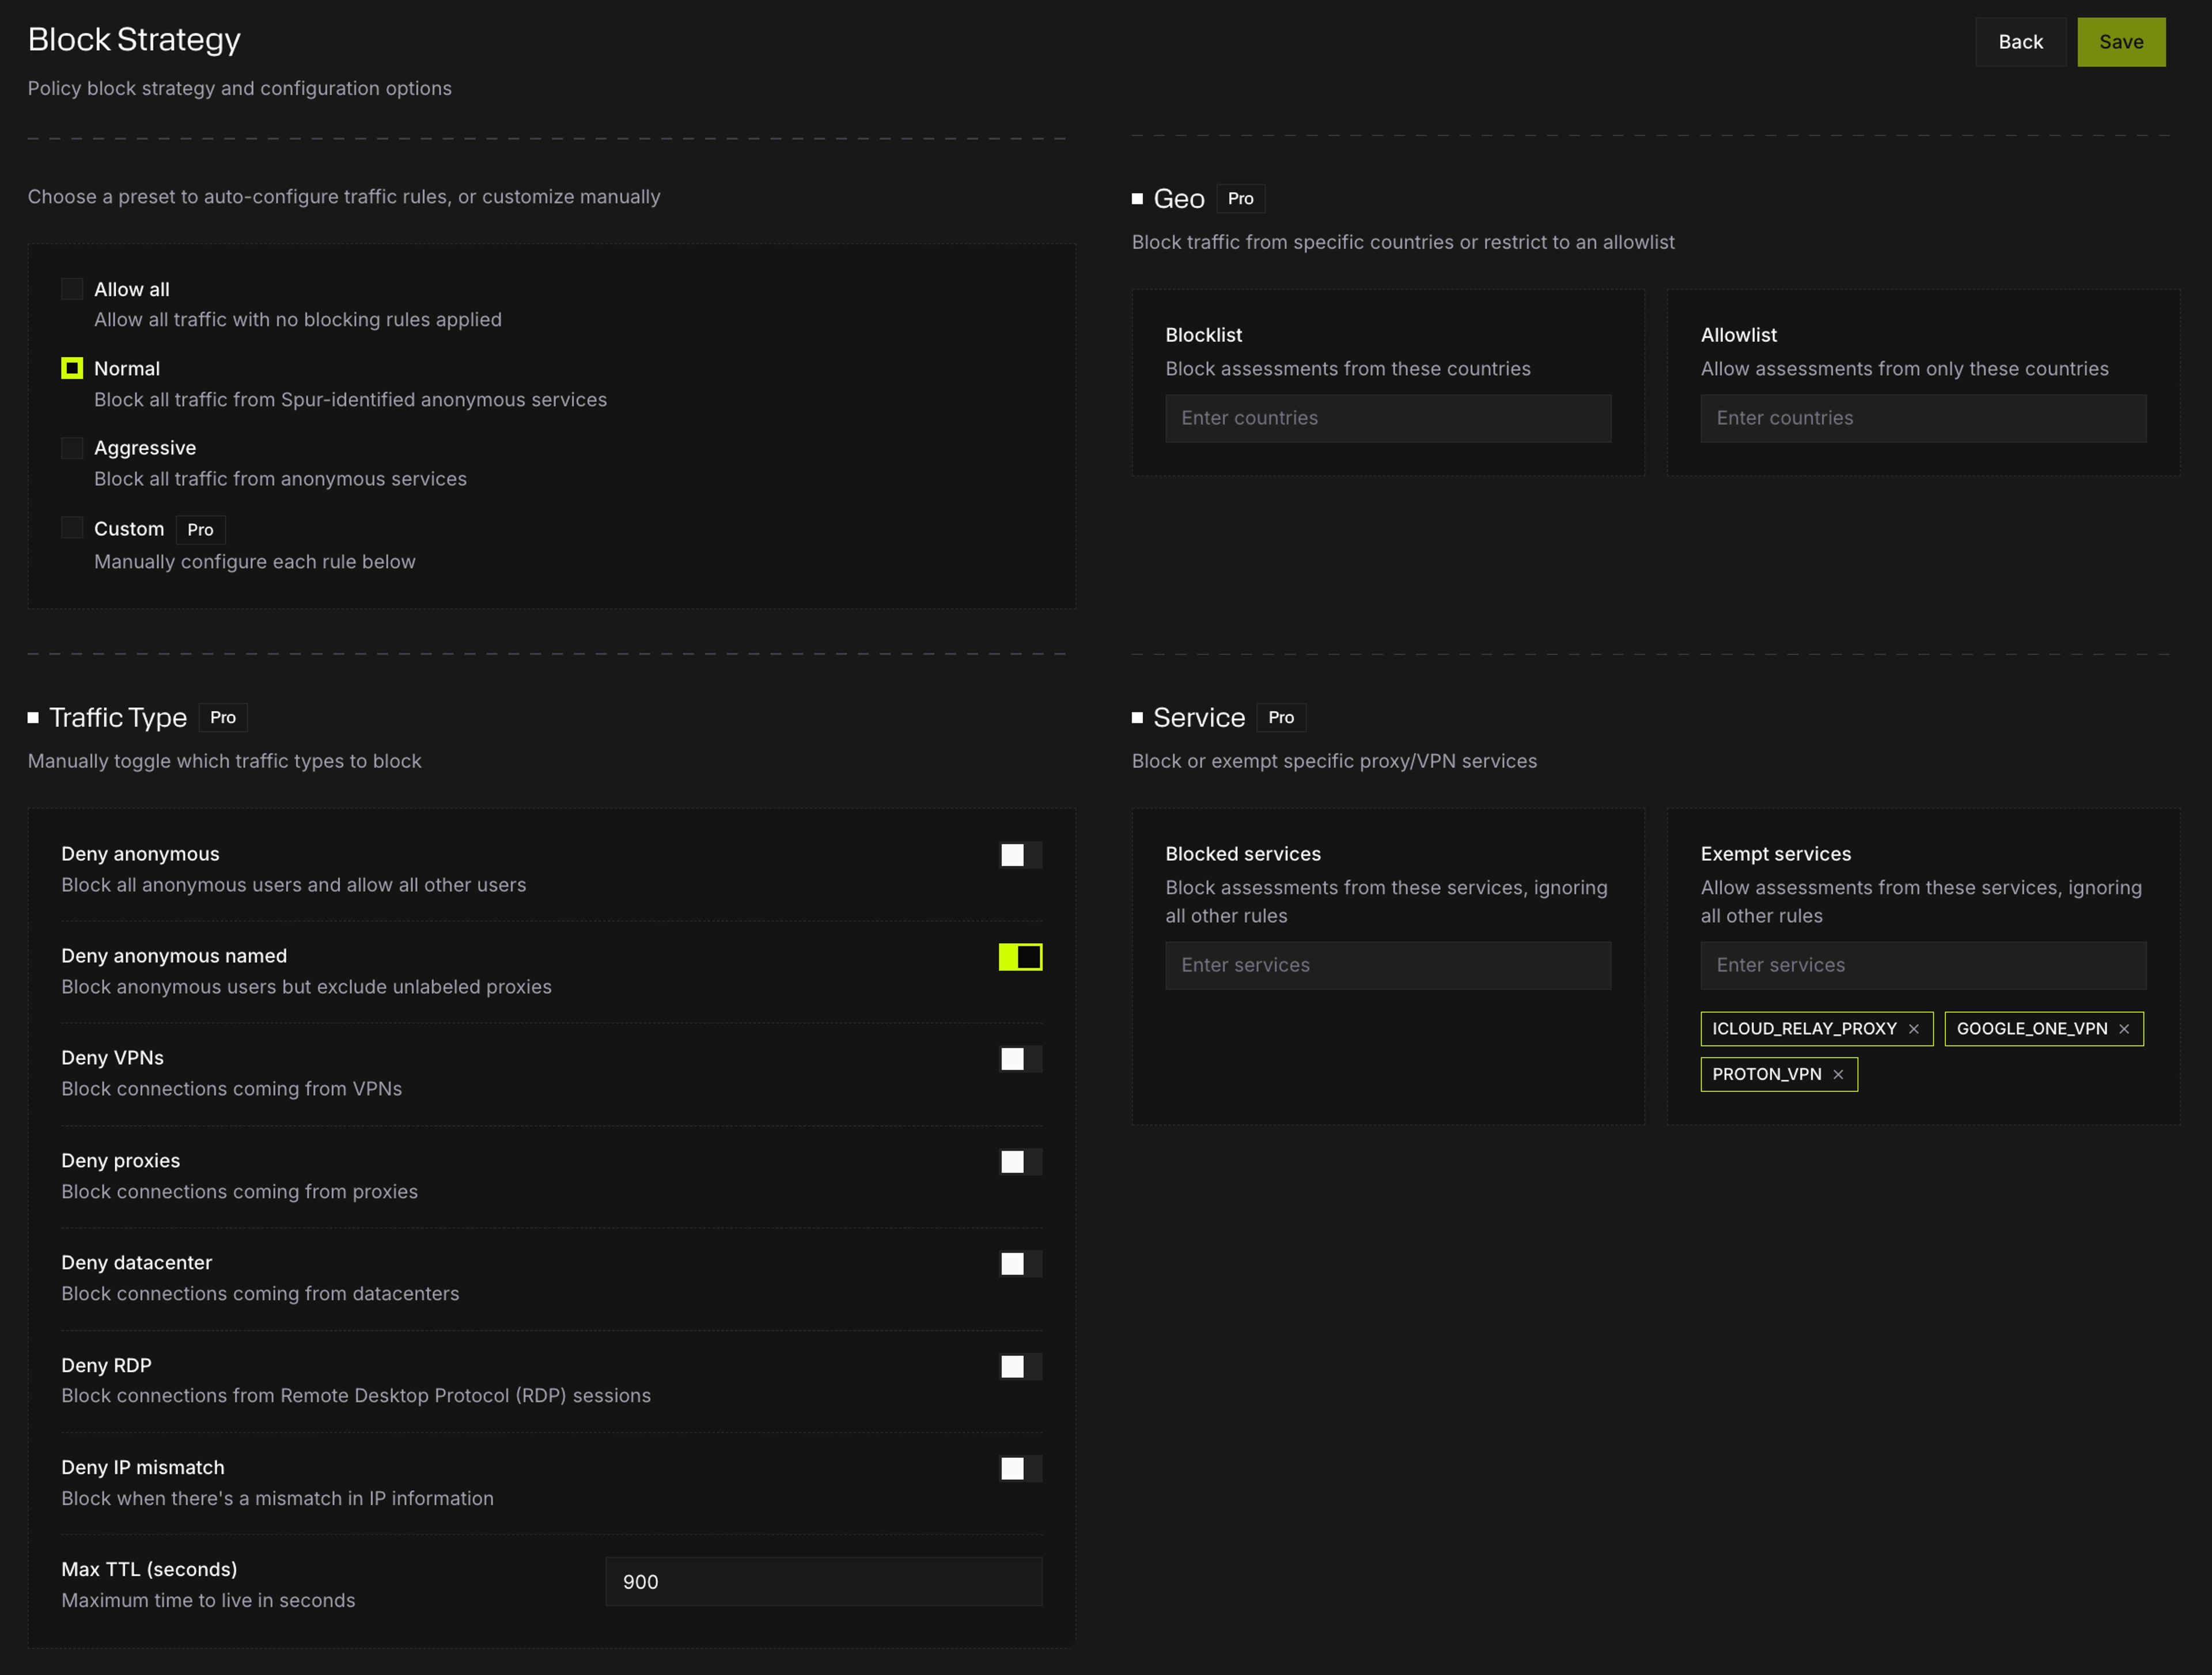This screenshot has width=2212, height=1675.
Task: Click the Blocklist heading
Action: [1204, 335]
